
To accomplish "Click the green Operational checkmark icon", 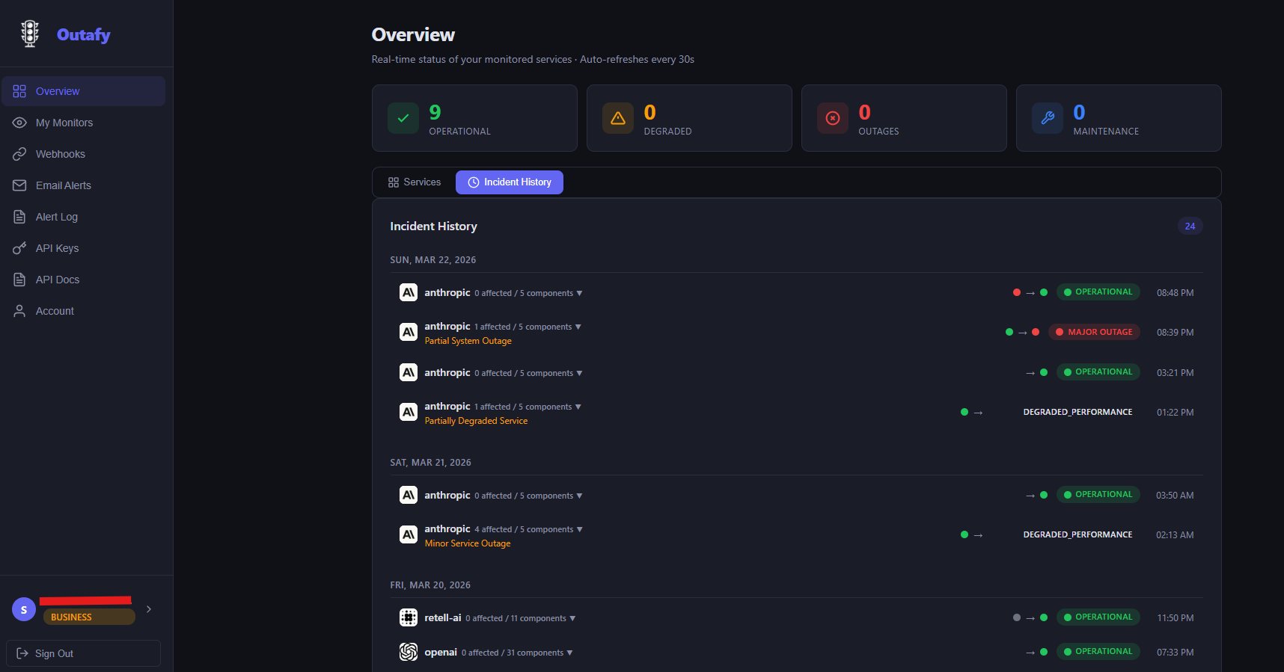I will point(403,118).
